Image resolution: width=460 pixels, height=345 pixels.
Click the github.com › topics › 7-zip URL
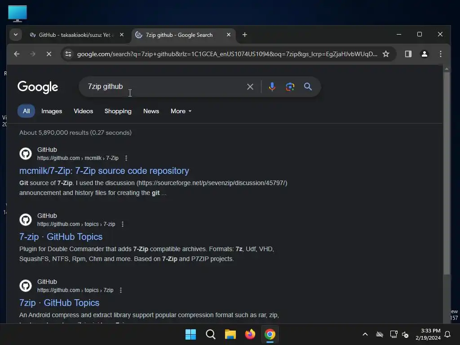pos(76,224)
